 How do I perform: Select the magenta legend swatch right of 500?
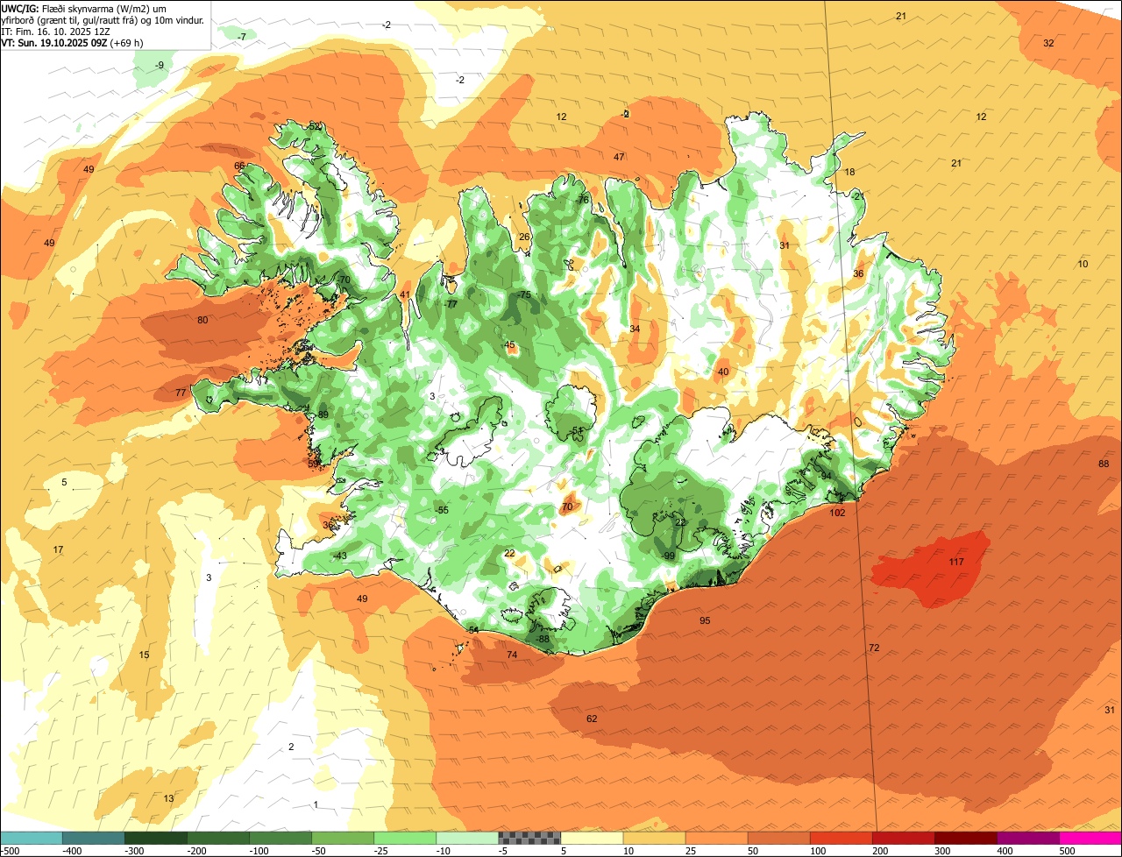1090,838
